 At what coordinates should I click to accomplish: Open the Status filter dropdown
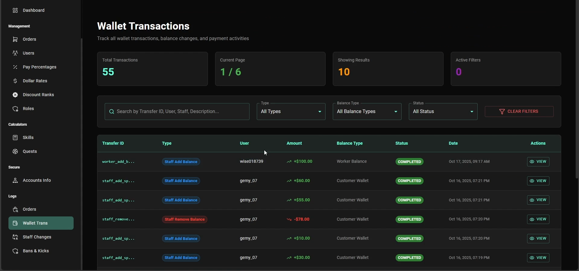pos(443,112)
